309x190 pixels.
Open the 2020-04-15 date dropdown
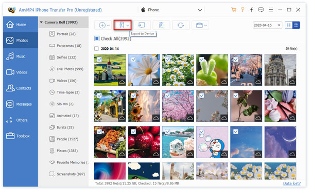click(267, 25)
